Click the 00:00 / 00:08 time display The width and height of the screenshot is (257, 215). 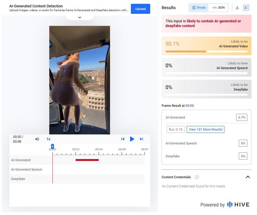click(18, 139)
